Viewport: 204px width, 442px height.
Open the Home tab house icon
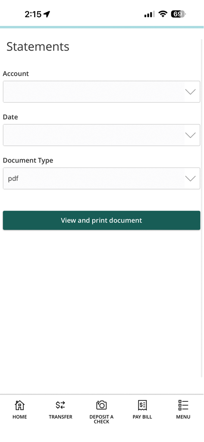(19, 405)
